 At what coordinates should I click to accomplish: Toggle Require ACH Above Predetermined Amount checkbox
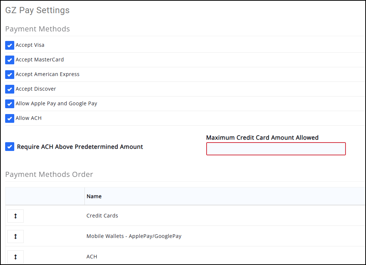tap(10, 147)
